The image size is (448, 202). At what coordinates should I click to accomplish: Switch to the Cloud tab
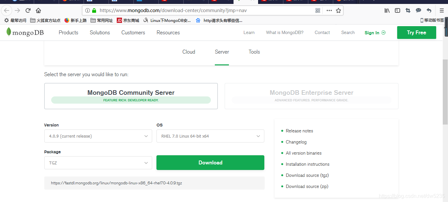click(x=189, y=52)
